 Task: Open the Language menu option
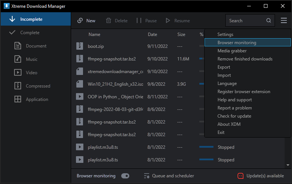(x=248, y=83)
